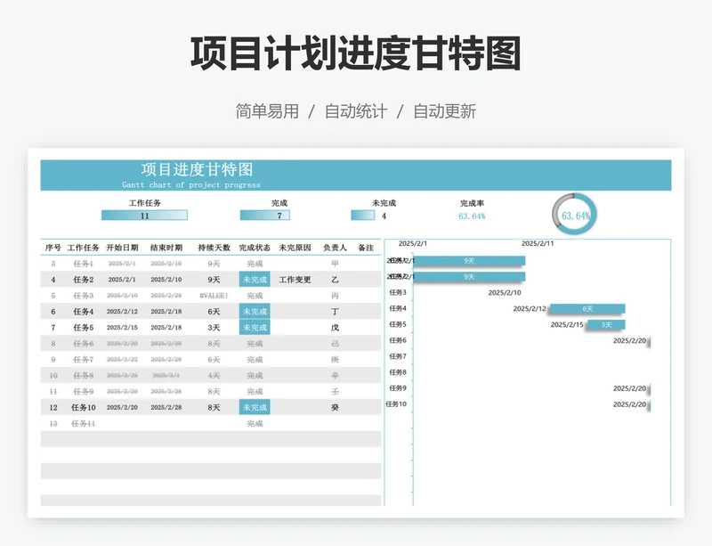
Task: Click responsible person 乙 cell
Action: point(335,280)
